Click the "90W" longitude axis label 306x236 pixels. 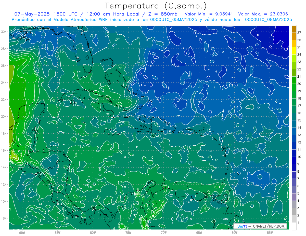(x=22, y=233)
